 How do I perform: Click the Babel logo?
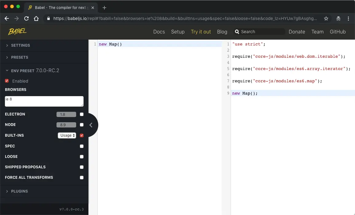[18, 32]
